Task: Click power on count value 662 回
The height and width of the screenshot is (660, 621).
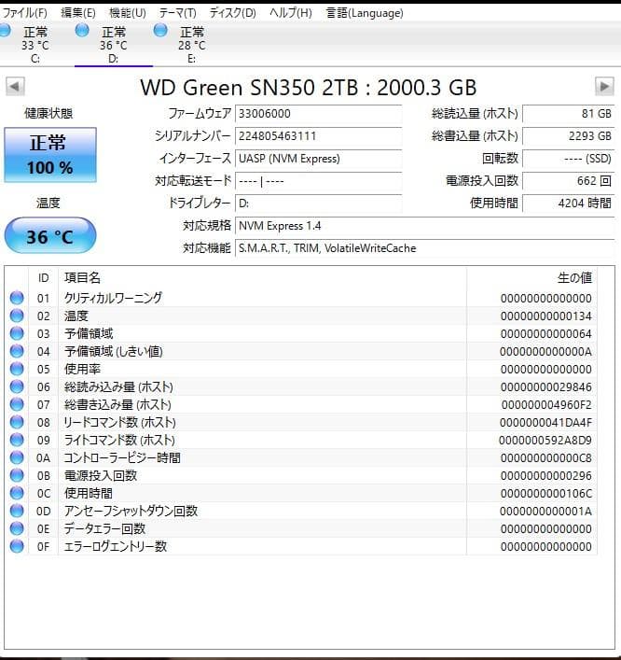Action: [x=569, y=181]
